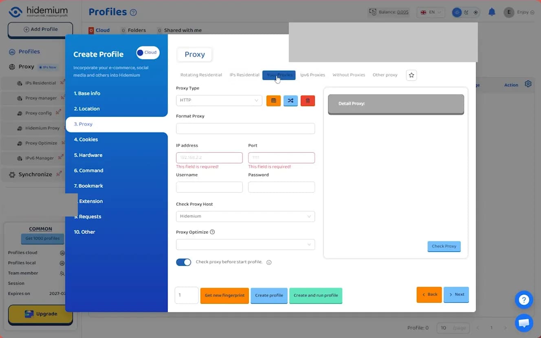
Task: Open IPv6 Manager in the sidebar
Action: click(x=40, y=158)
